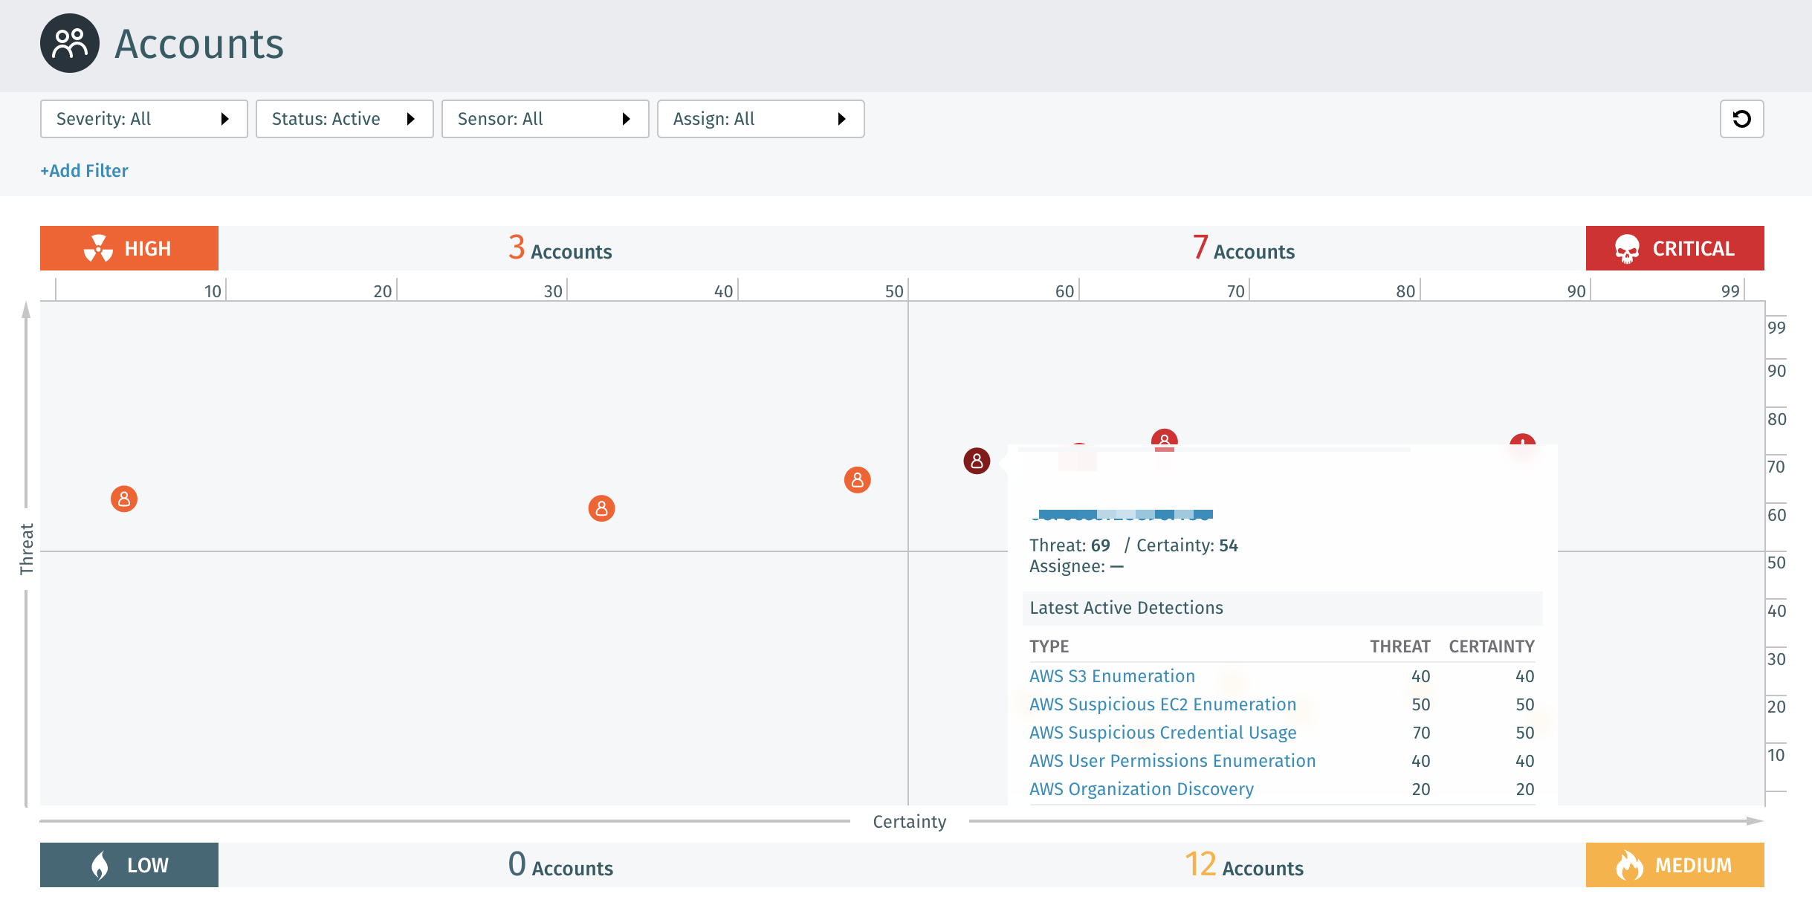This screenshot has width=1812, height=911.
Task: Click the LOW flame severity badge
Action: (129, 865)
